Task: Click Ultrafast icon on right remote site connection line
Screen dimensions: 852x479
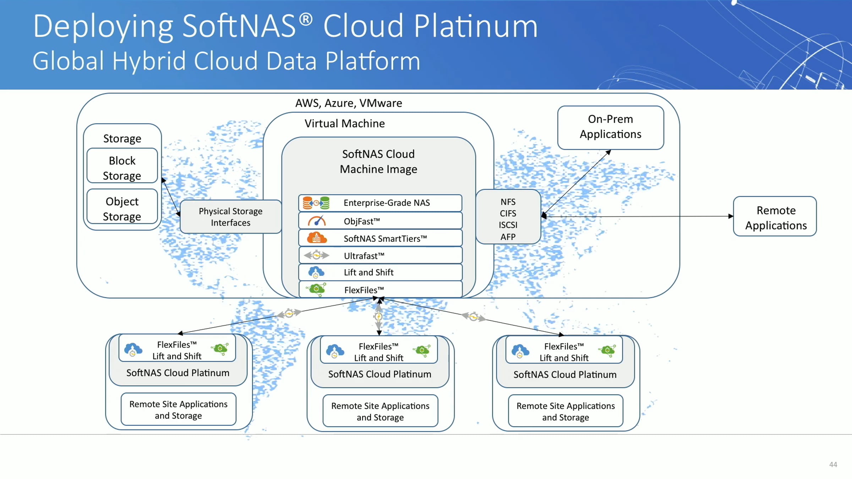Action: pyautogui.click(x=473, y=316)
